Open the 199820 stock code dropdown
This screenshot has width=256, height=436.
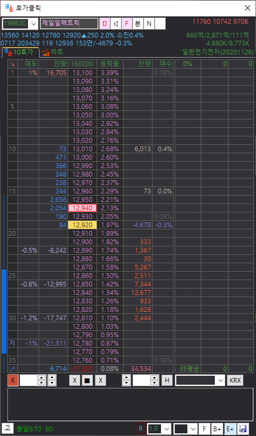pos(34,24)
